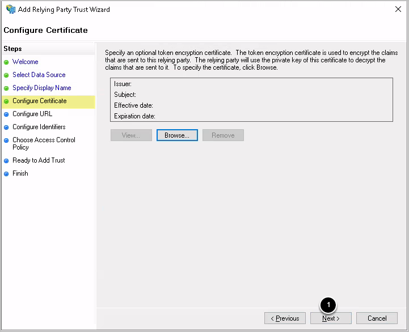This screenshot has height=332, width=409.
Task: Click the blue bullet beside Finish
Action: tap(6, 174)
